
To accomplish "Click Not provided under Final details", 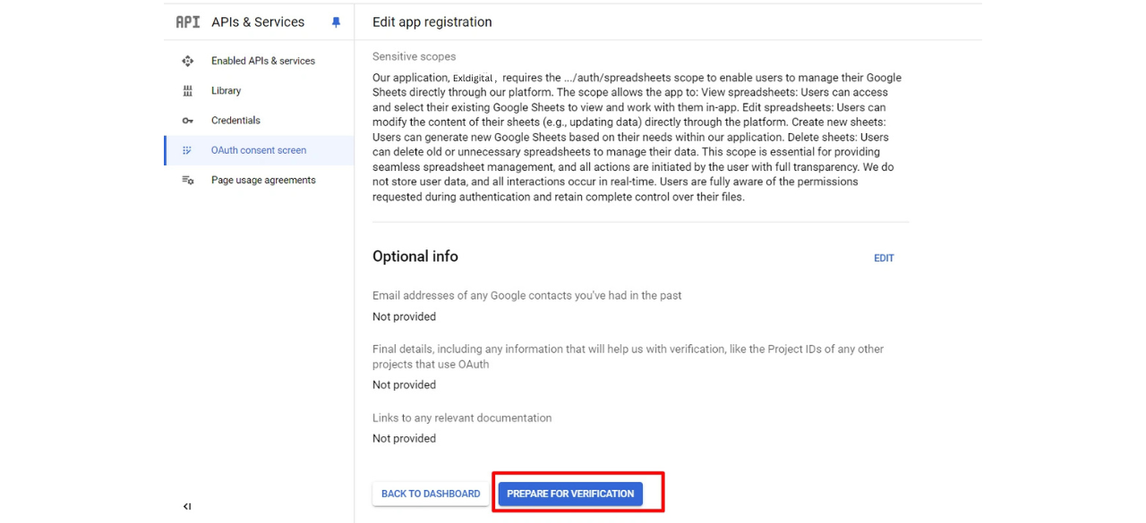I will [404, 385].
